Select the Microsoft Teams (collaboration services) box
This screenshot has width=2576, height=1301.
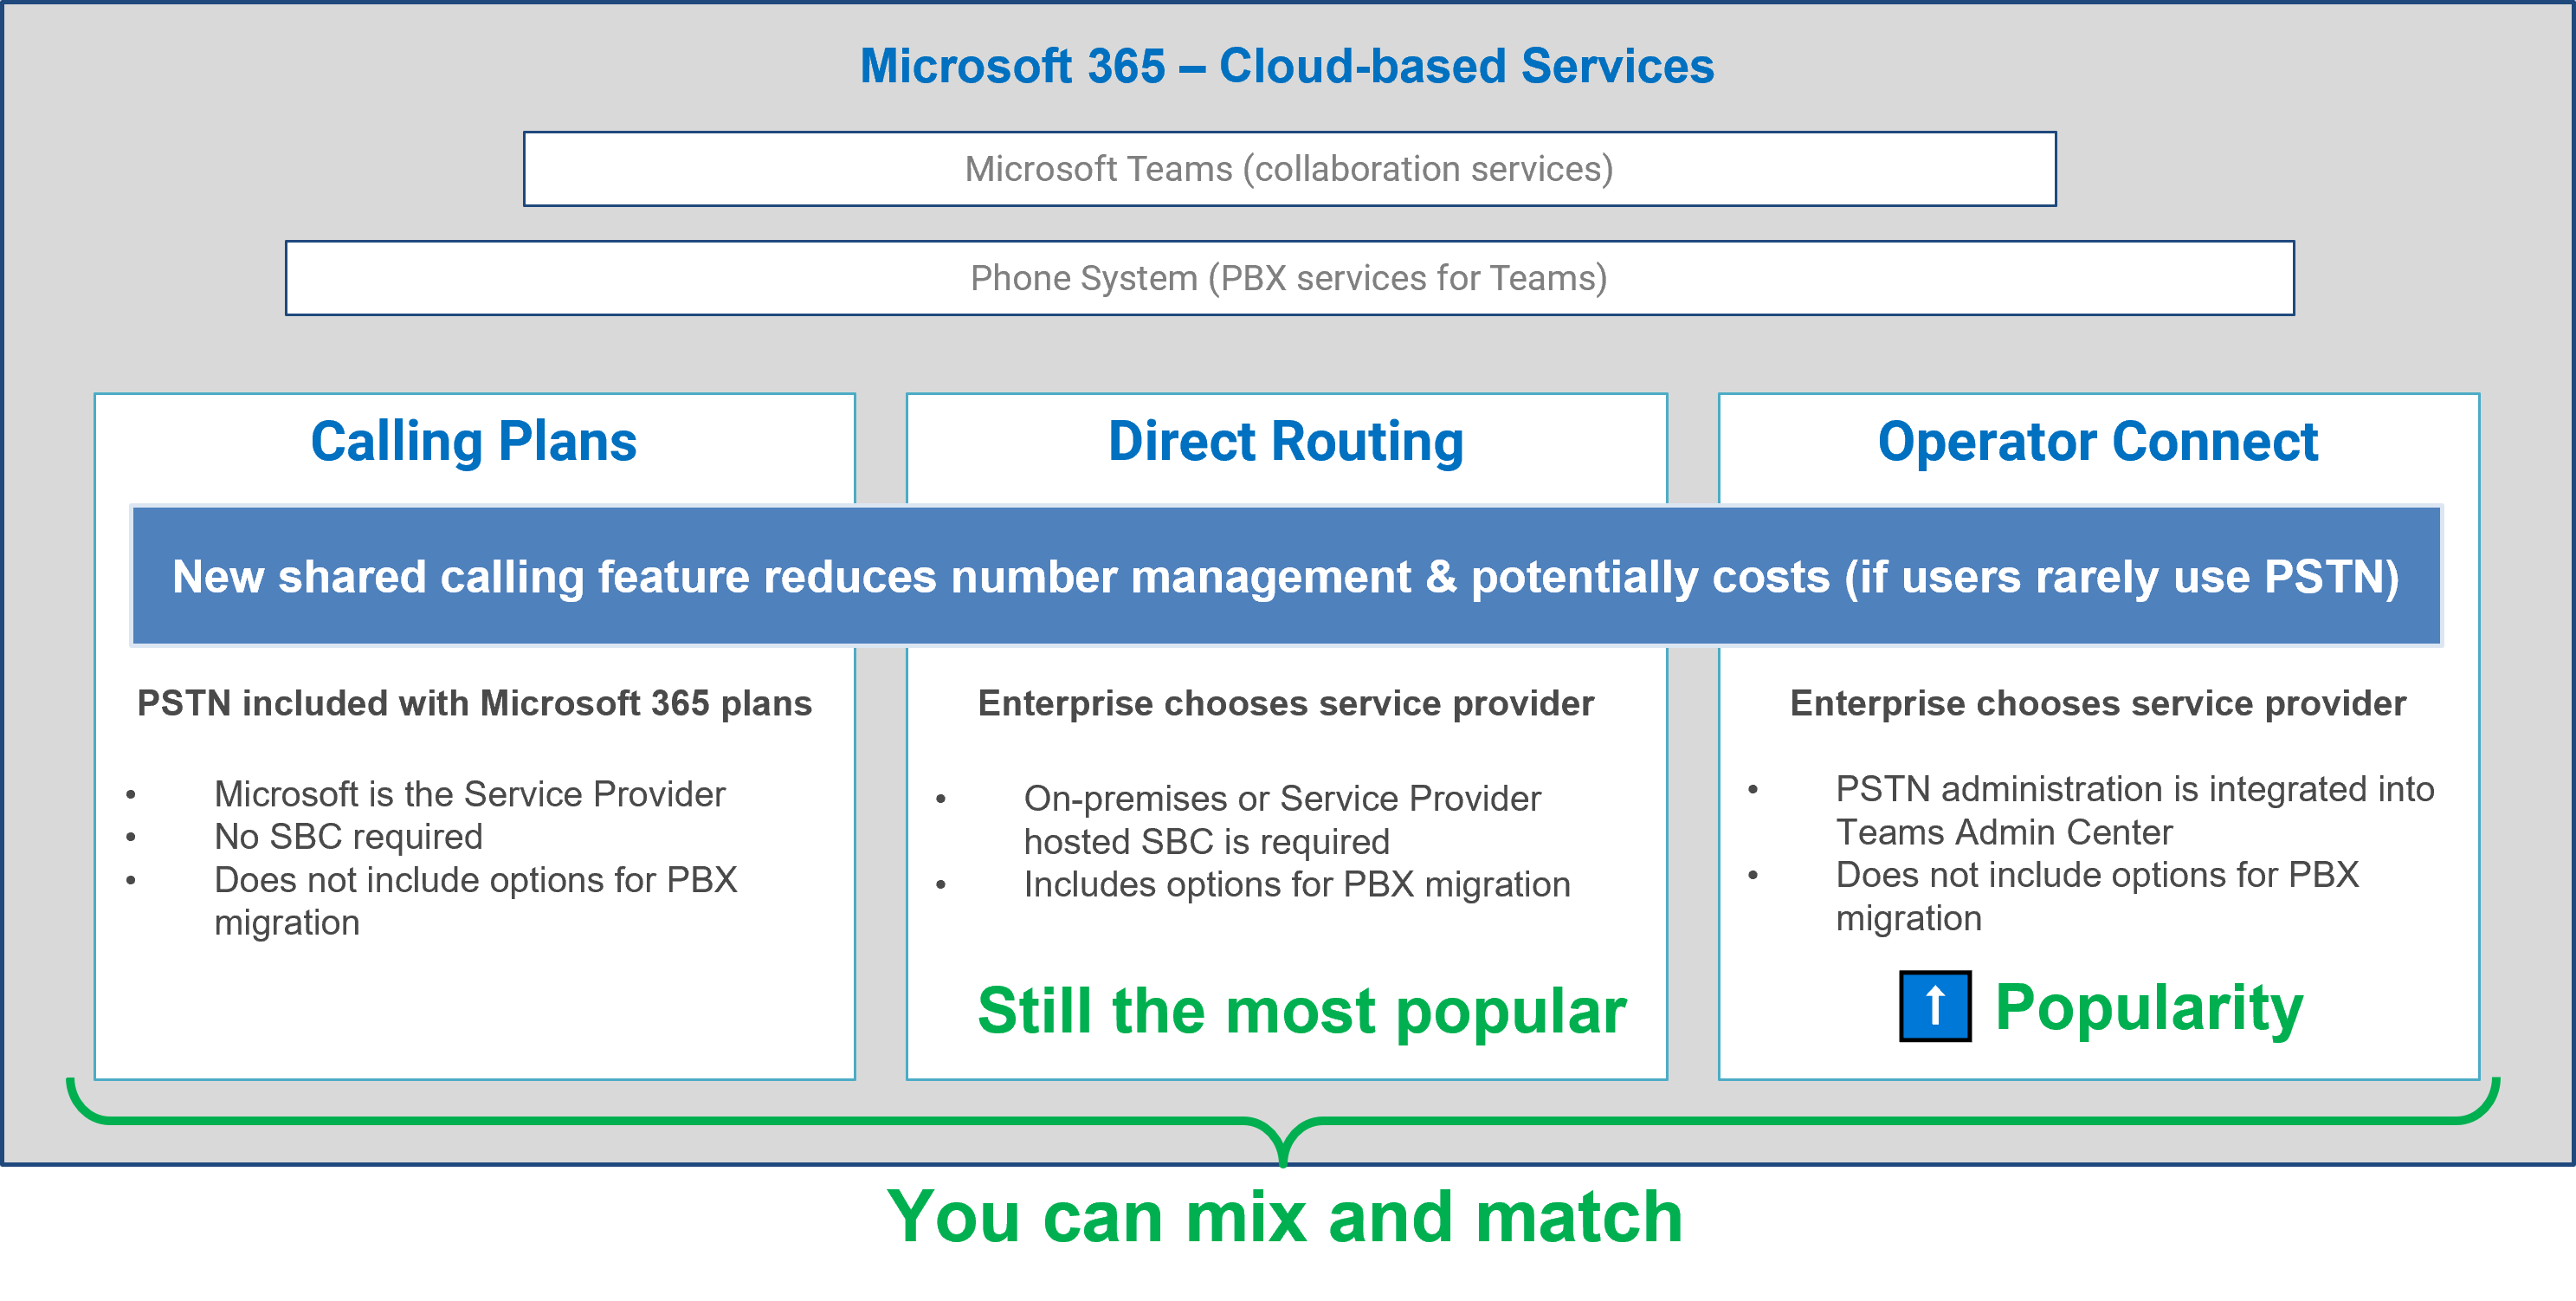pyautogui.click(x=1289, y=169)
